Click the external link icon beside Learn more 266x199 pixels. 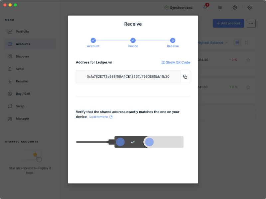pyautogui.click(x=111, y=117)
